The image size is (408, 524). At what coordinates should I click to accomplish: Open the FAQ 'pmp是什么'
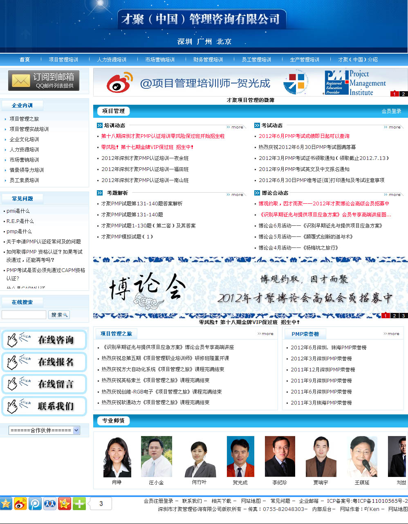click(x=19, y=232)
